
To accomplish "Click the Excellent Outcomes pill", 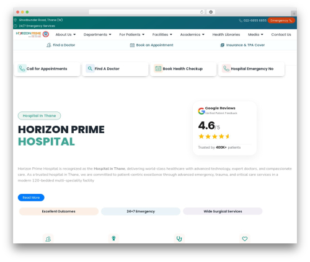I will tap(59, 211).
